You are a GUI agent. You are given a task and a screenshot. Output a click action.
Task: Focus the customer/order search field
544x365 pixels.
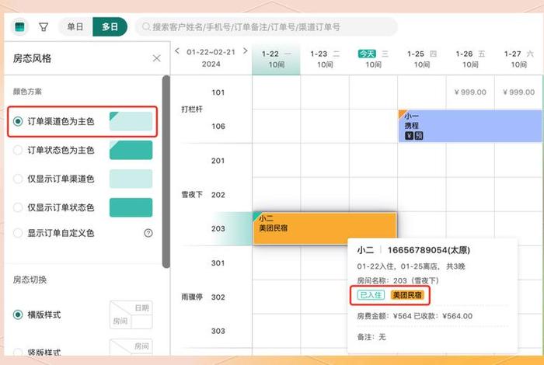[266, 26]
